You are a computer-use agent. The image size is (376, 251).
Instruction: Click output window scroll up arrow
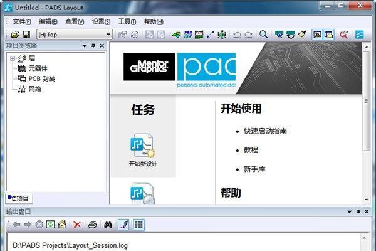(364, 238)
